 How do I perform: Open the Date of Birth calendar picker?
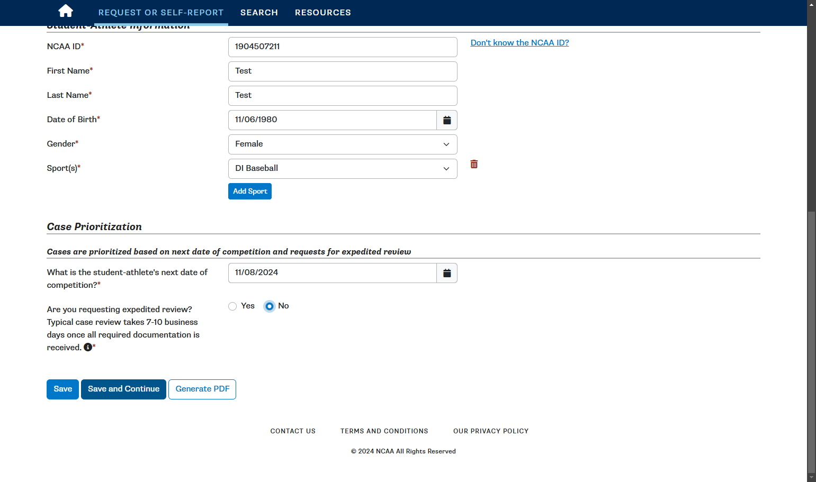click(447, 120)
